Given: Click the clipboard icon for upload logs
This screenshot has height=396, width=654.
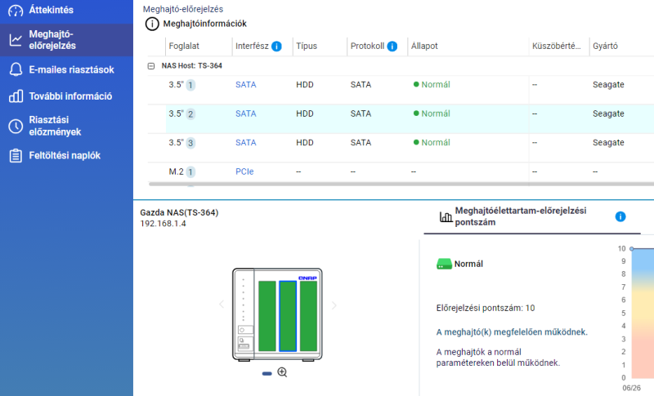Looking at the screenshot, I should 16,156.
